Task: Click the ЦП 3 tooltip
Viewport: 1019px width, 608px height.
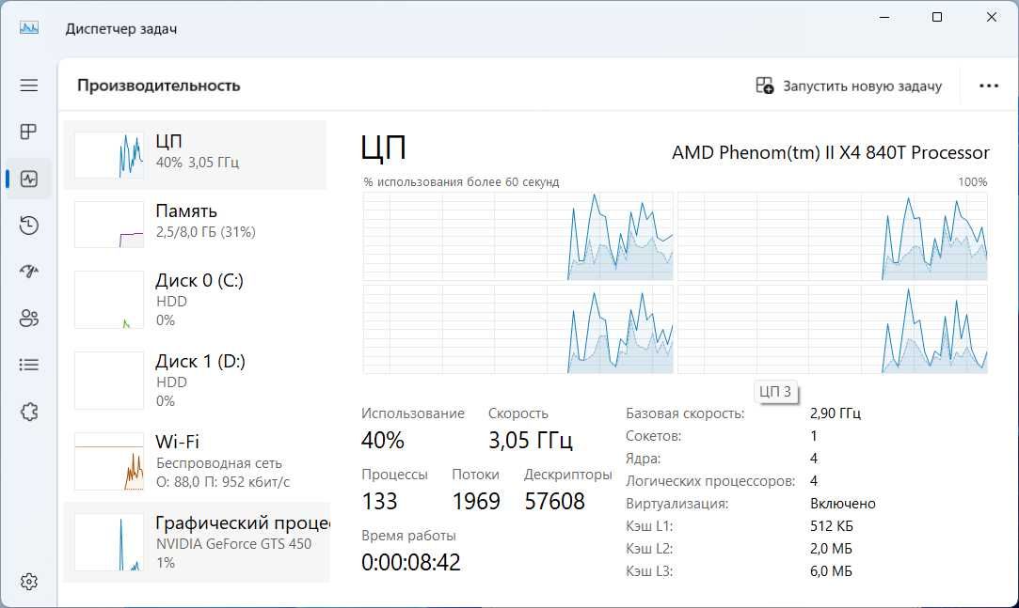Action: click(775, 391)
